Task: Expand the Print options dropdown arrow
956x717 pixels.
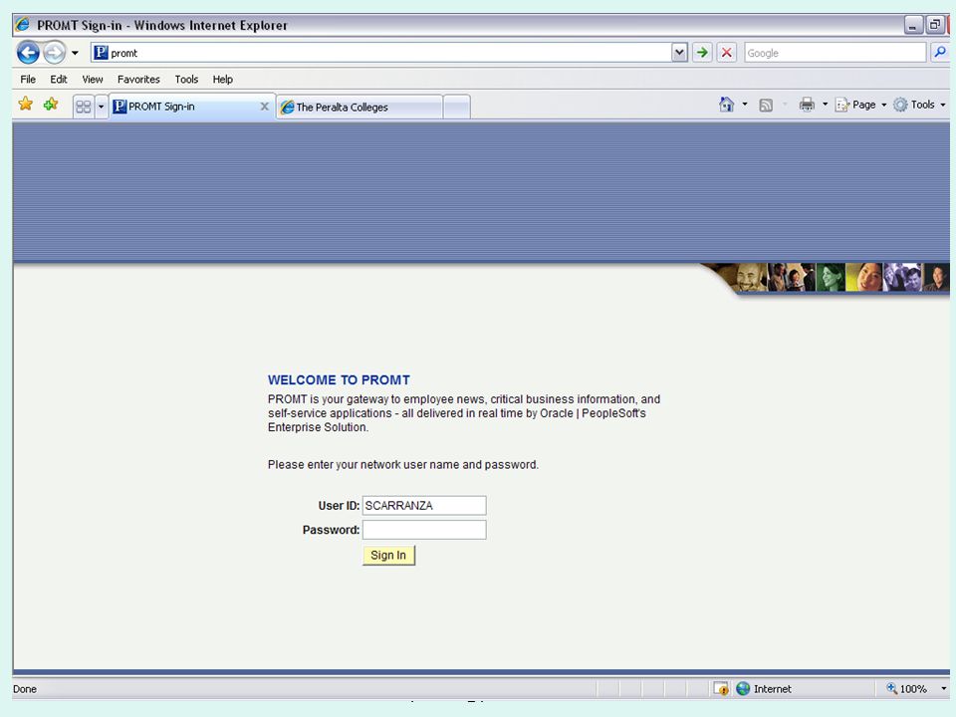Action: (x=825, y=105)
